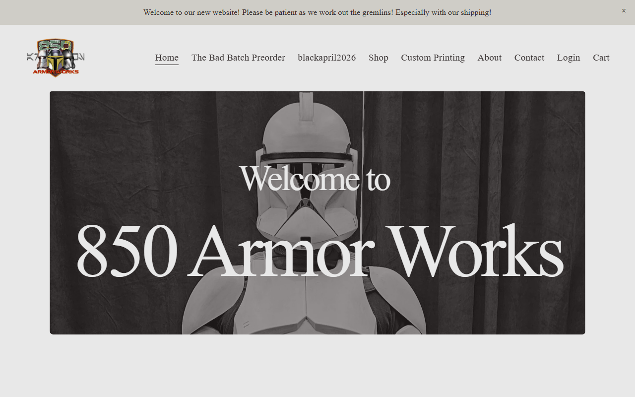Screen dimensions: 635x397
Task: Click the Login link
Action: tap(569, 58)
